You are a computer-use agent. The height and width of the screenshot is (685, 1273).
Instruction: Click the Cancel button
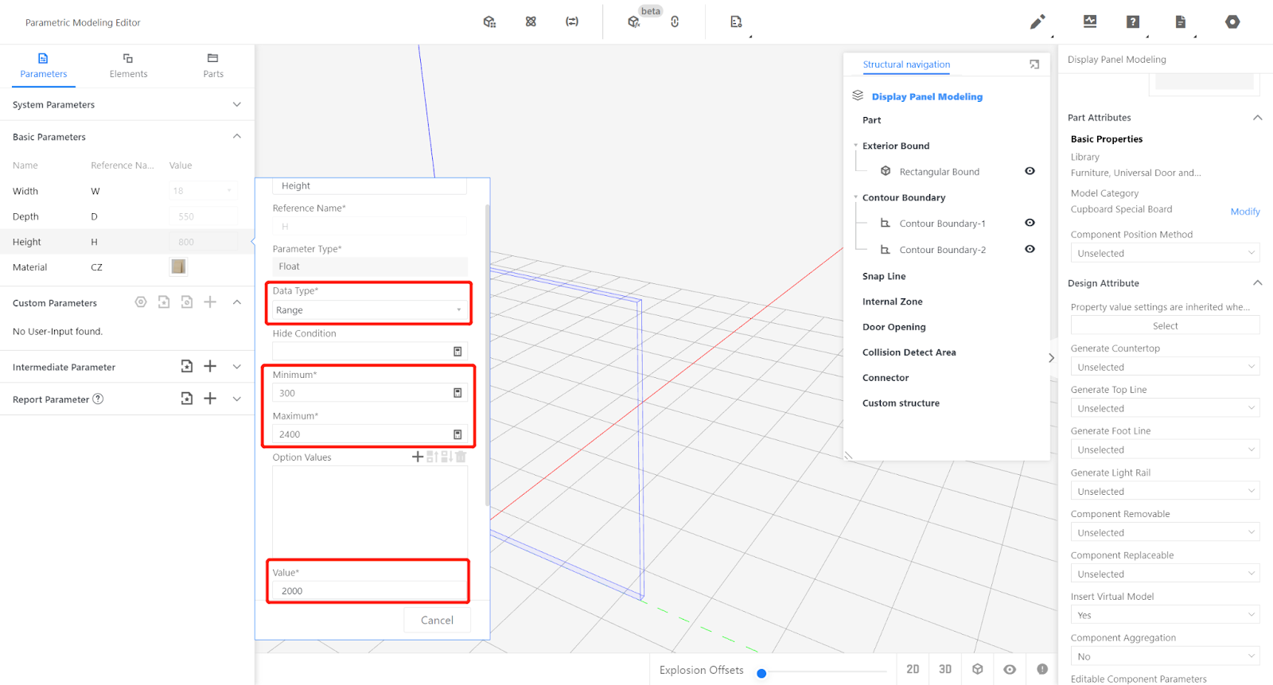coord(437,620)
